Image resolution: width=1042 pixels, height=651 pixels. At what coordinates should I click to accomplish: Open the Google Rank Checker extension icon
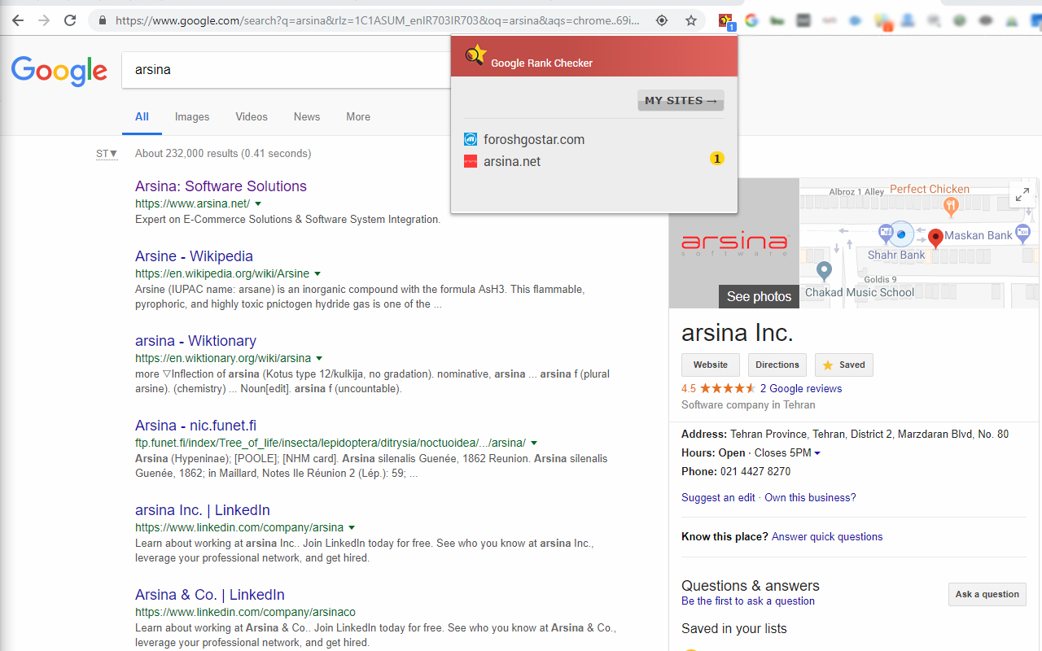pos(725,20)
